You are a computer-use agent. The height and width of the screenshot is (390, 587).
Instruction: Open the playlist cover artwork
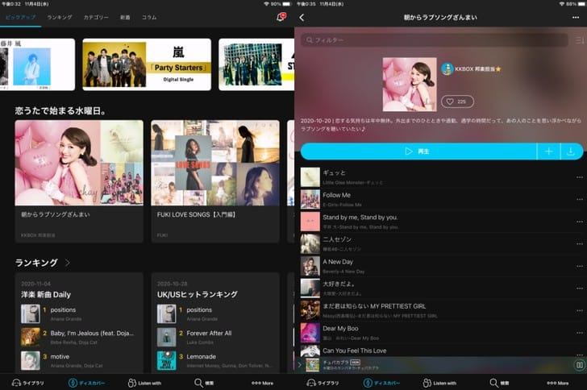[x=410, y=85]
